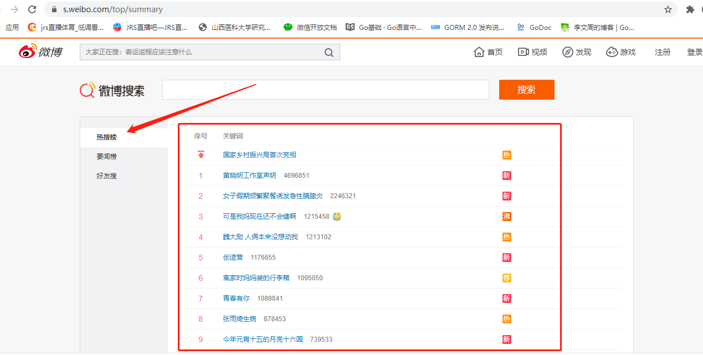Open the padlock site info icon
Screen dimensions: 703x355
coord(54,9)
